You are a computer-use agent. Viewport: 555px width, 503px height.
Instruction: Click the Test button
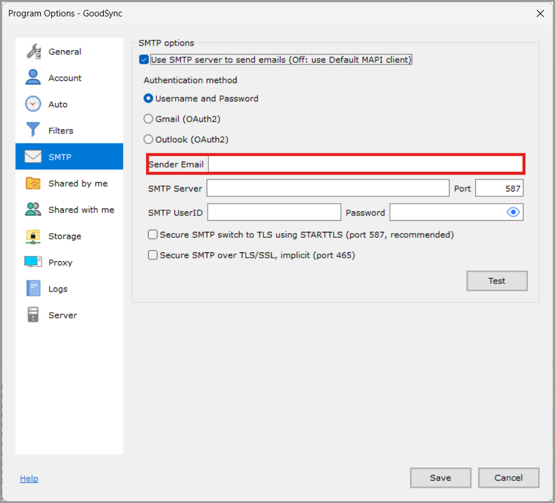(x=496, y=280)
